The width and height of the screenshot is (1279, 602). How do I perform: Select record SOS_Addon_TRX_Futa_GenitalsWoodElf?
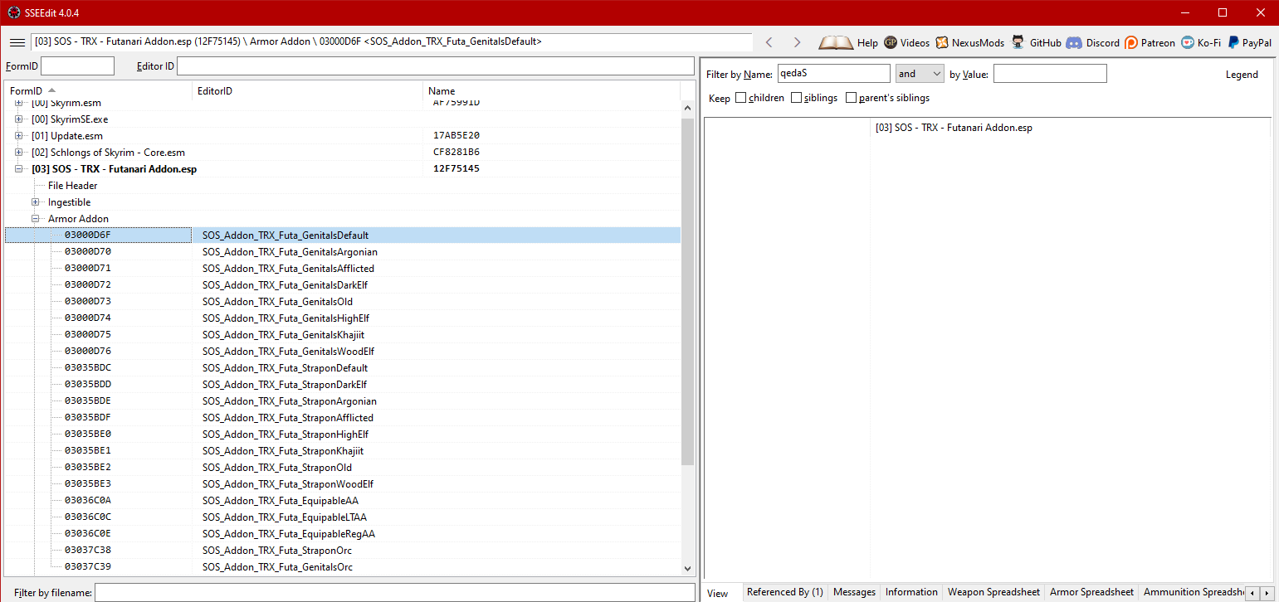342,352
